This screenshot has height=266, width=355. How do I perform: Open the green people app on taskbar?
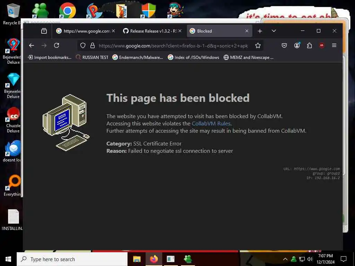click(188, 259)
